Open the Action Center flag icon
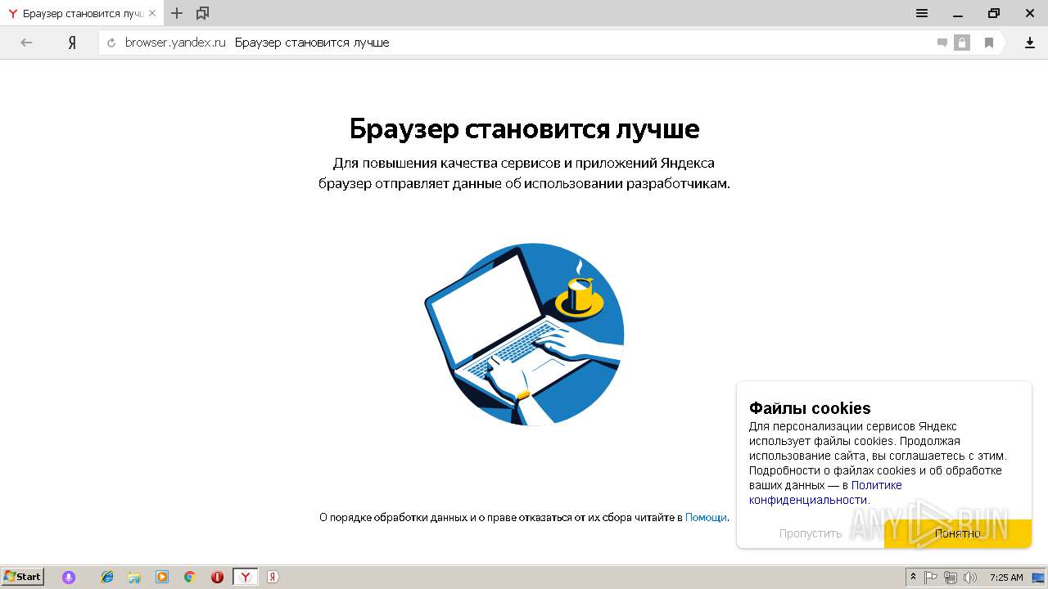 (x=931, y=577)
